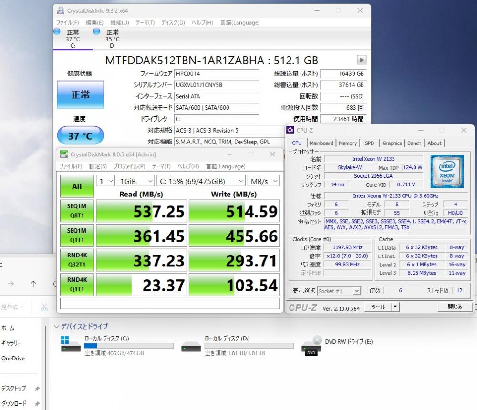Select the D: drive status indicator in CrystalDiskInfo
Viewport: 477px width, 410px height.
[112, 38]
